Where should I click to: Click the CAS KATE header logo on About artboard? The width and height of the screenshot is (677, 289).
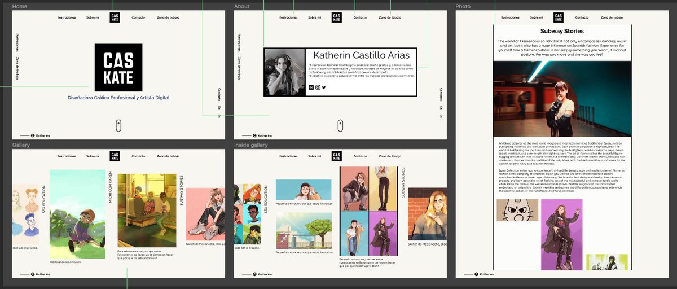(336, 17)
